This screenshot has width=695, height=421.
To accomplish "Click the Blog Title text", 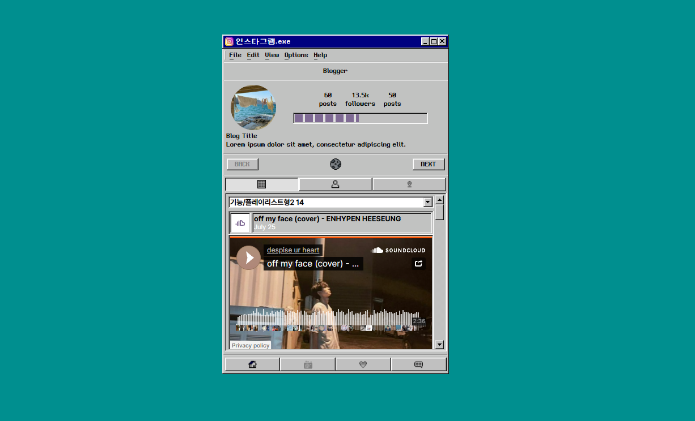I will (x=241, y=136).
